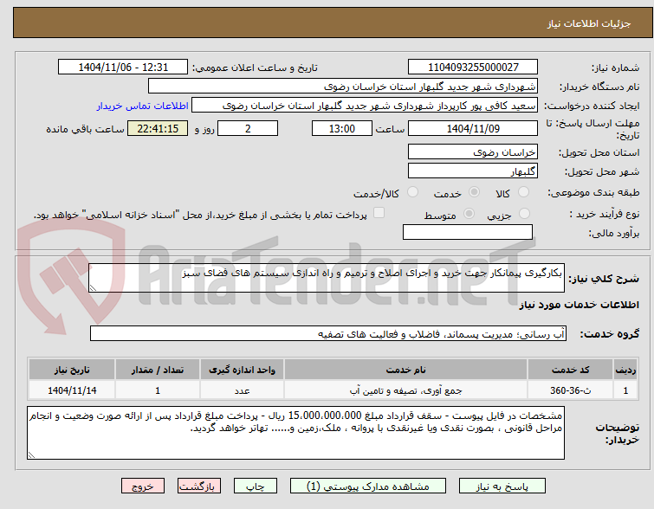Click the طبقه بندی موضوعی label
The width and height of the screenshot is (654, 509).
[593, 193]
